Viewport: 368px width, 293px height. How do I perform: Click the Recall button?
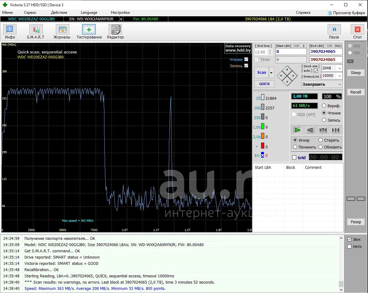pyautogui.click(x=355, y=92)
